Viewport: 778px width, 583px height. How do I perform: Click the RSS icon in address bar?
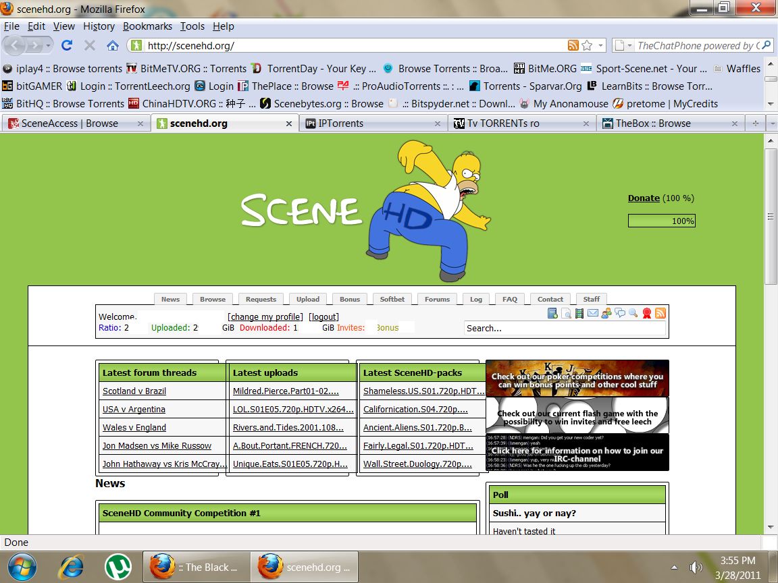(x=573, y=45)
